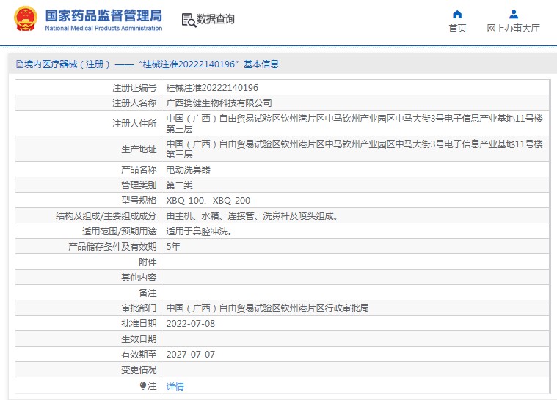Click registrant name 广西携健生物科技有限公司
The height and width of the screenshot is (400, 557).
219,103
